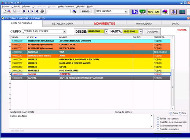Click the notes box scroll up arrow

[152, 116]
